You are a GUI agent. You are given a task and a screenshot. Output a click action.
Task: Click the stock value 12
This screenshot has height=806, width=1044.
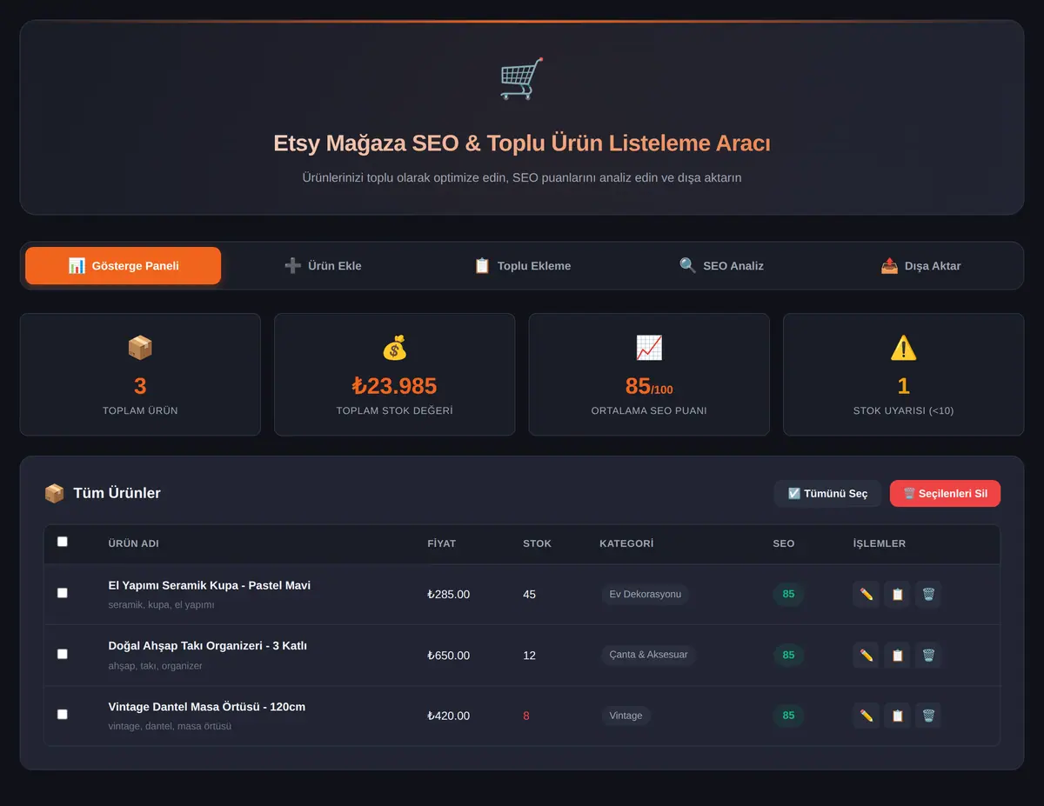(x=529, y=656)
